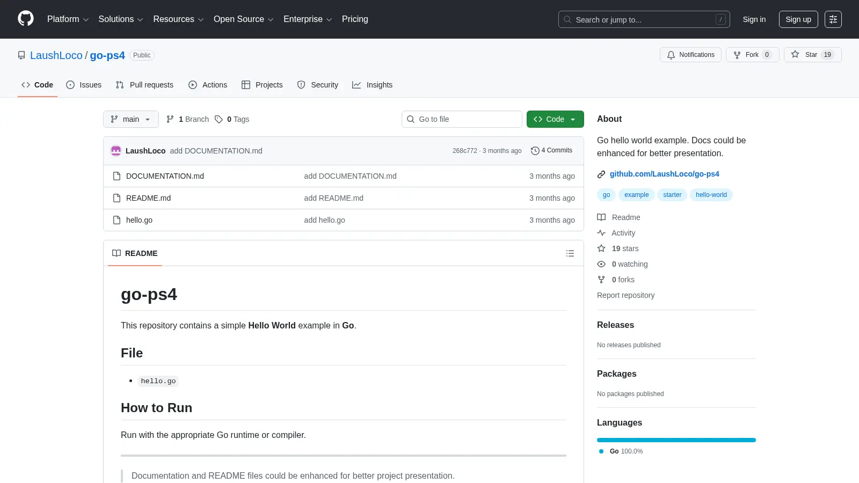This screenshot has height=483, width=859.
Task: Select the hello-world topic tag
Action: pos(711,195)
